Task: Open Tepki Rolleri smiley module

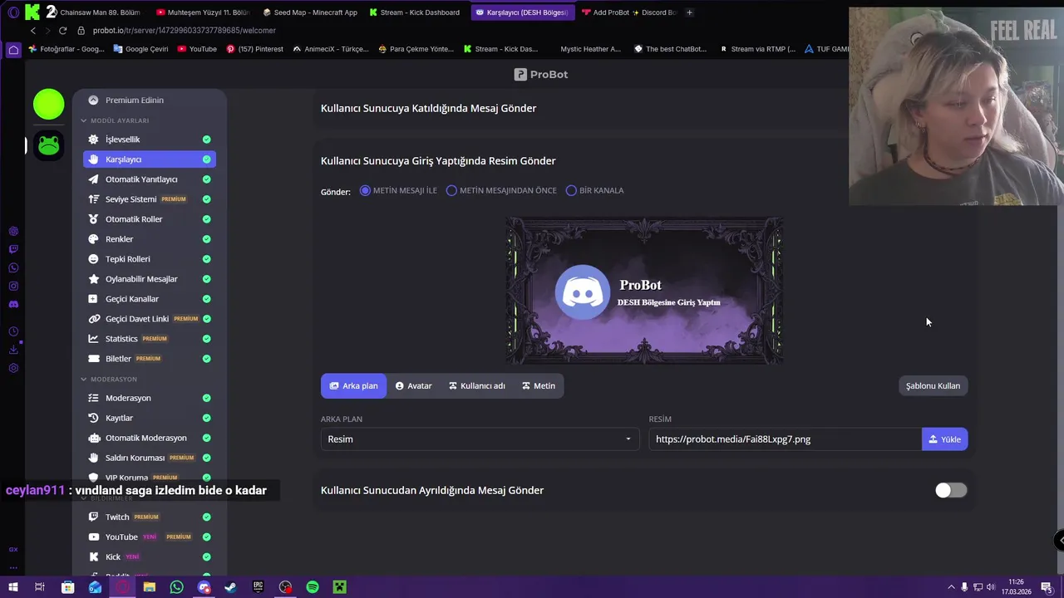Action: coord(149,259)
